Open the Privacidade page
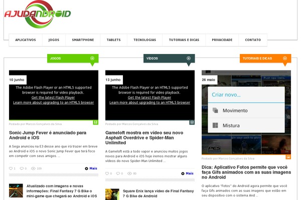This screenshot has width=301, height=200. click(x=222, y=40)
